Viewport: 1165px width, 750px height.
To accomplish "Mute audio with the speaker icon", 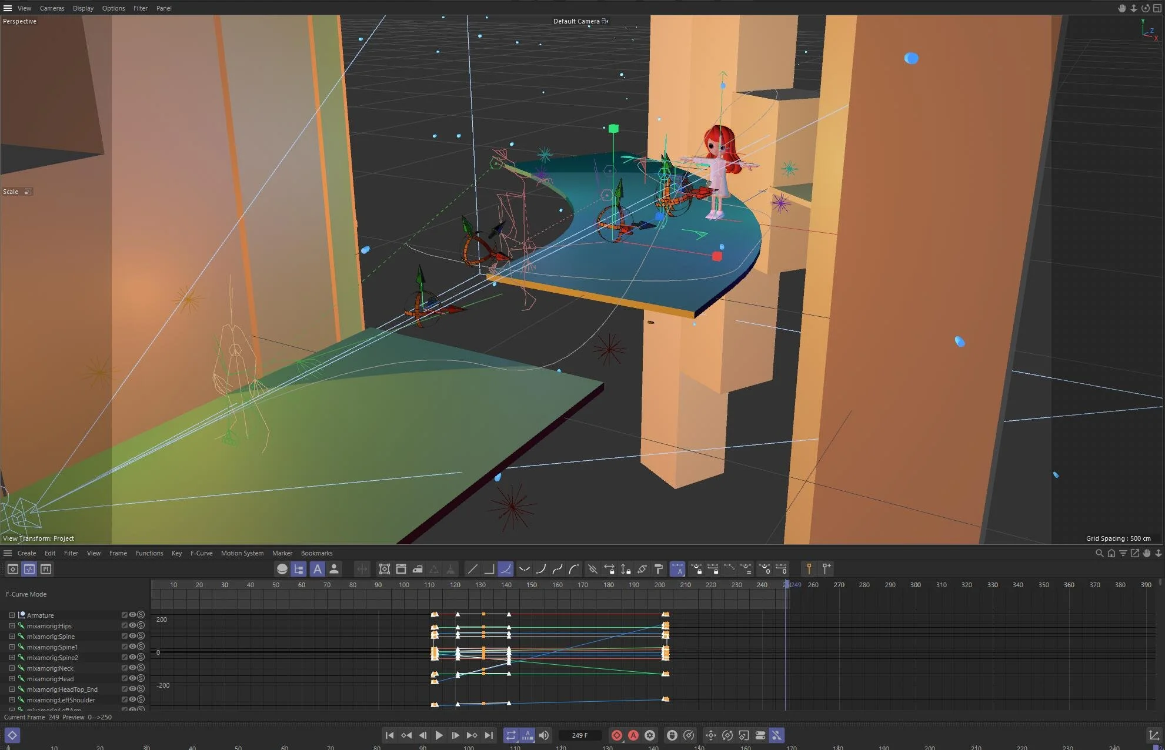I will [x=544, y=735].
